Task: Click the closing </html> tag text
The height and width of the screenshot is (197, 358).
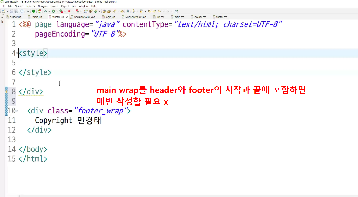Action: click(33, 159)
